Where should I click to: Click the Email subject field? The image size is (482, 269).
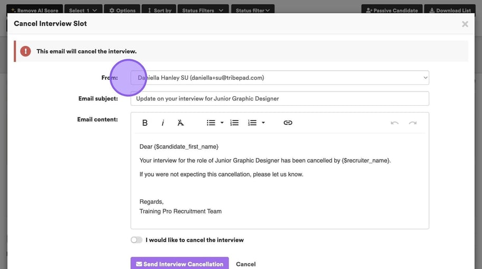(280, 98)
